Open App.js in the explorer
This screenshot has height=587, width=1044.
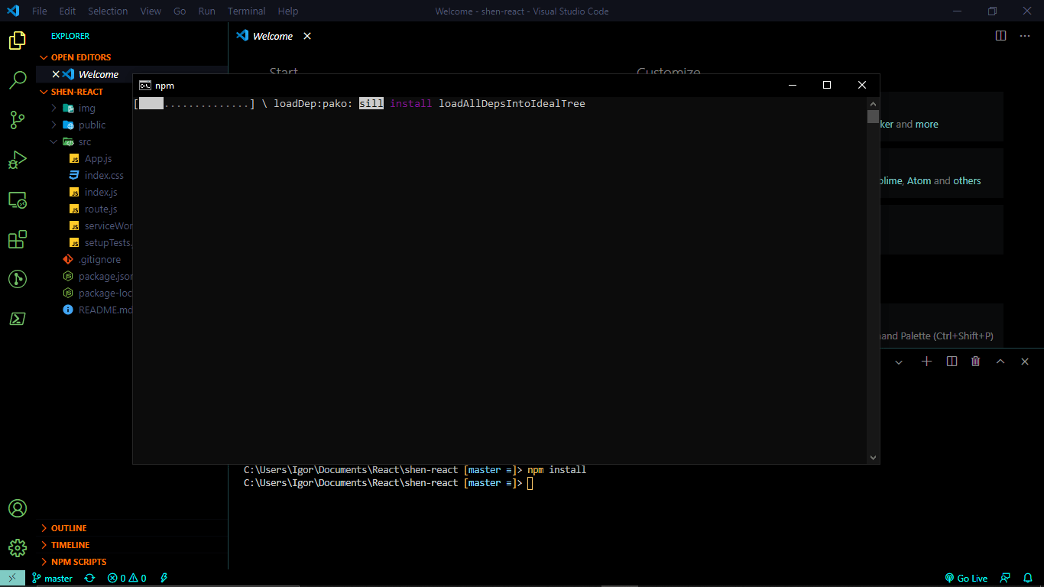pos(98,159)
